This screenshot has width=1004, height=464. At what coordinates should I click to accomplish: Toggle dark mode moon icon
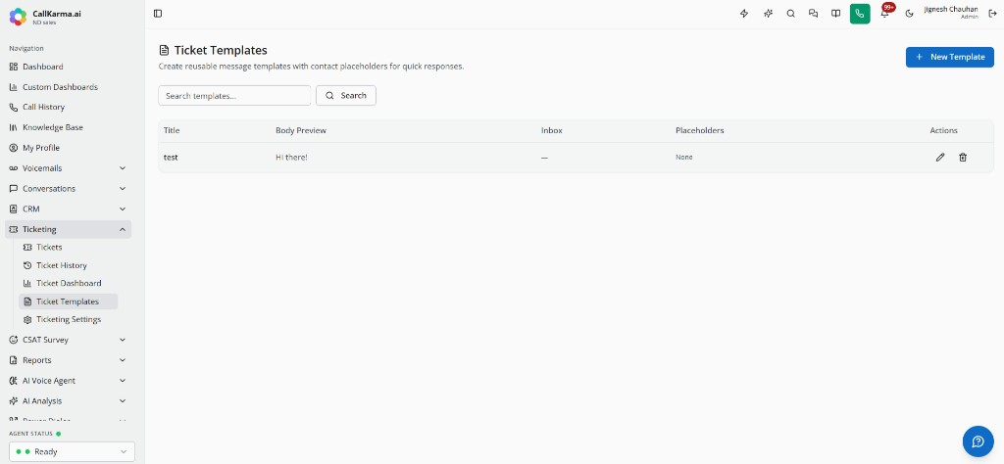909,14
